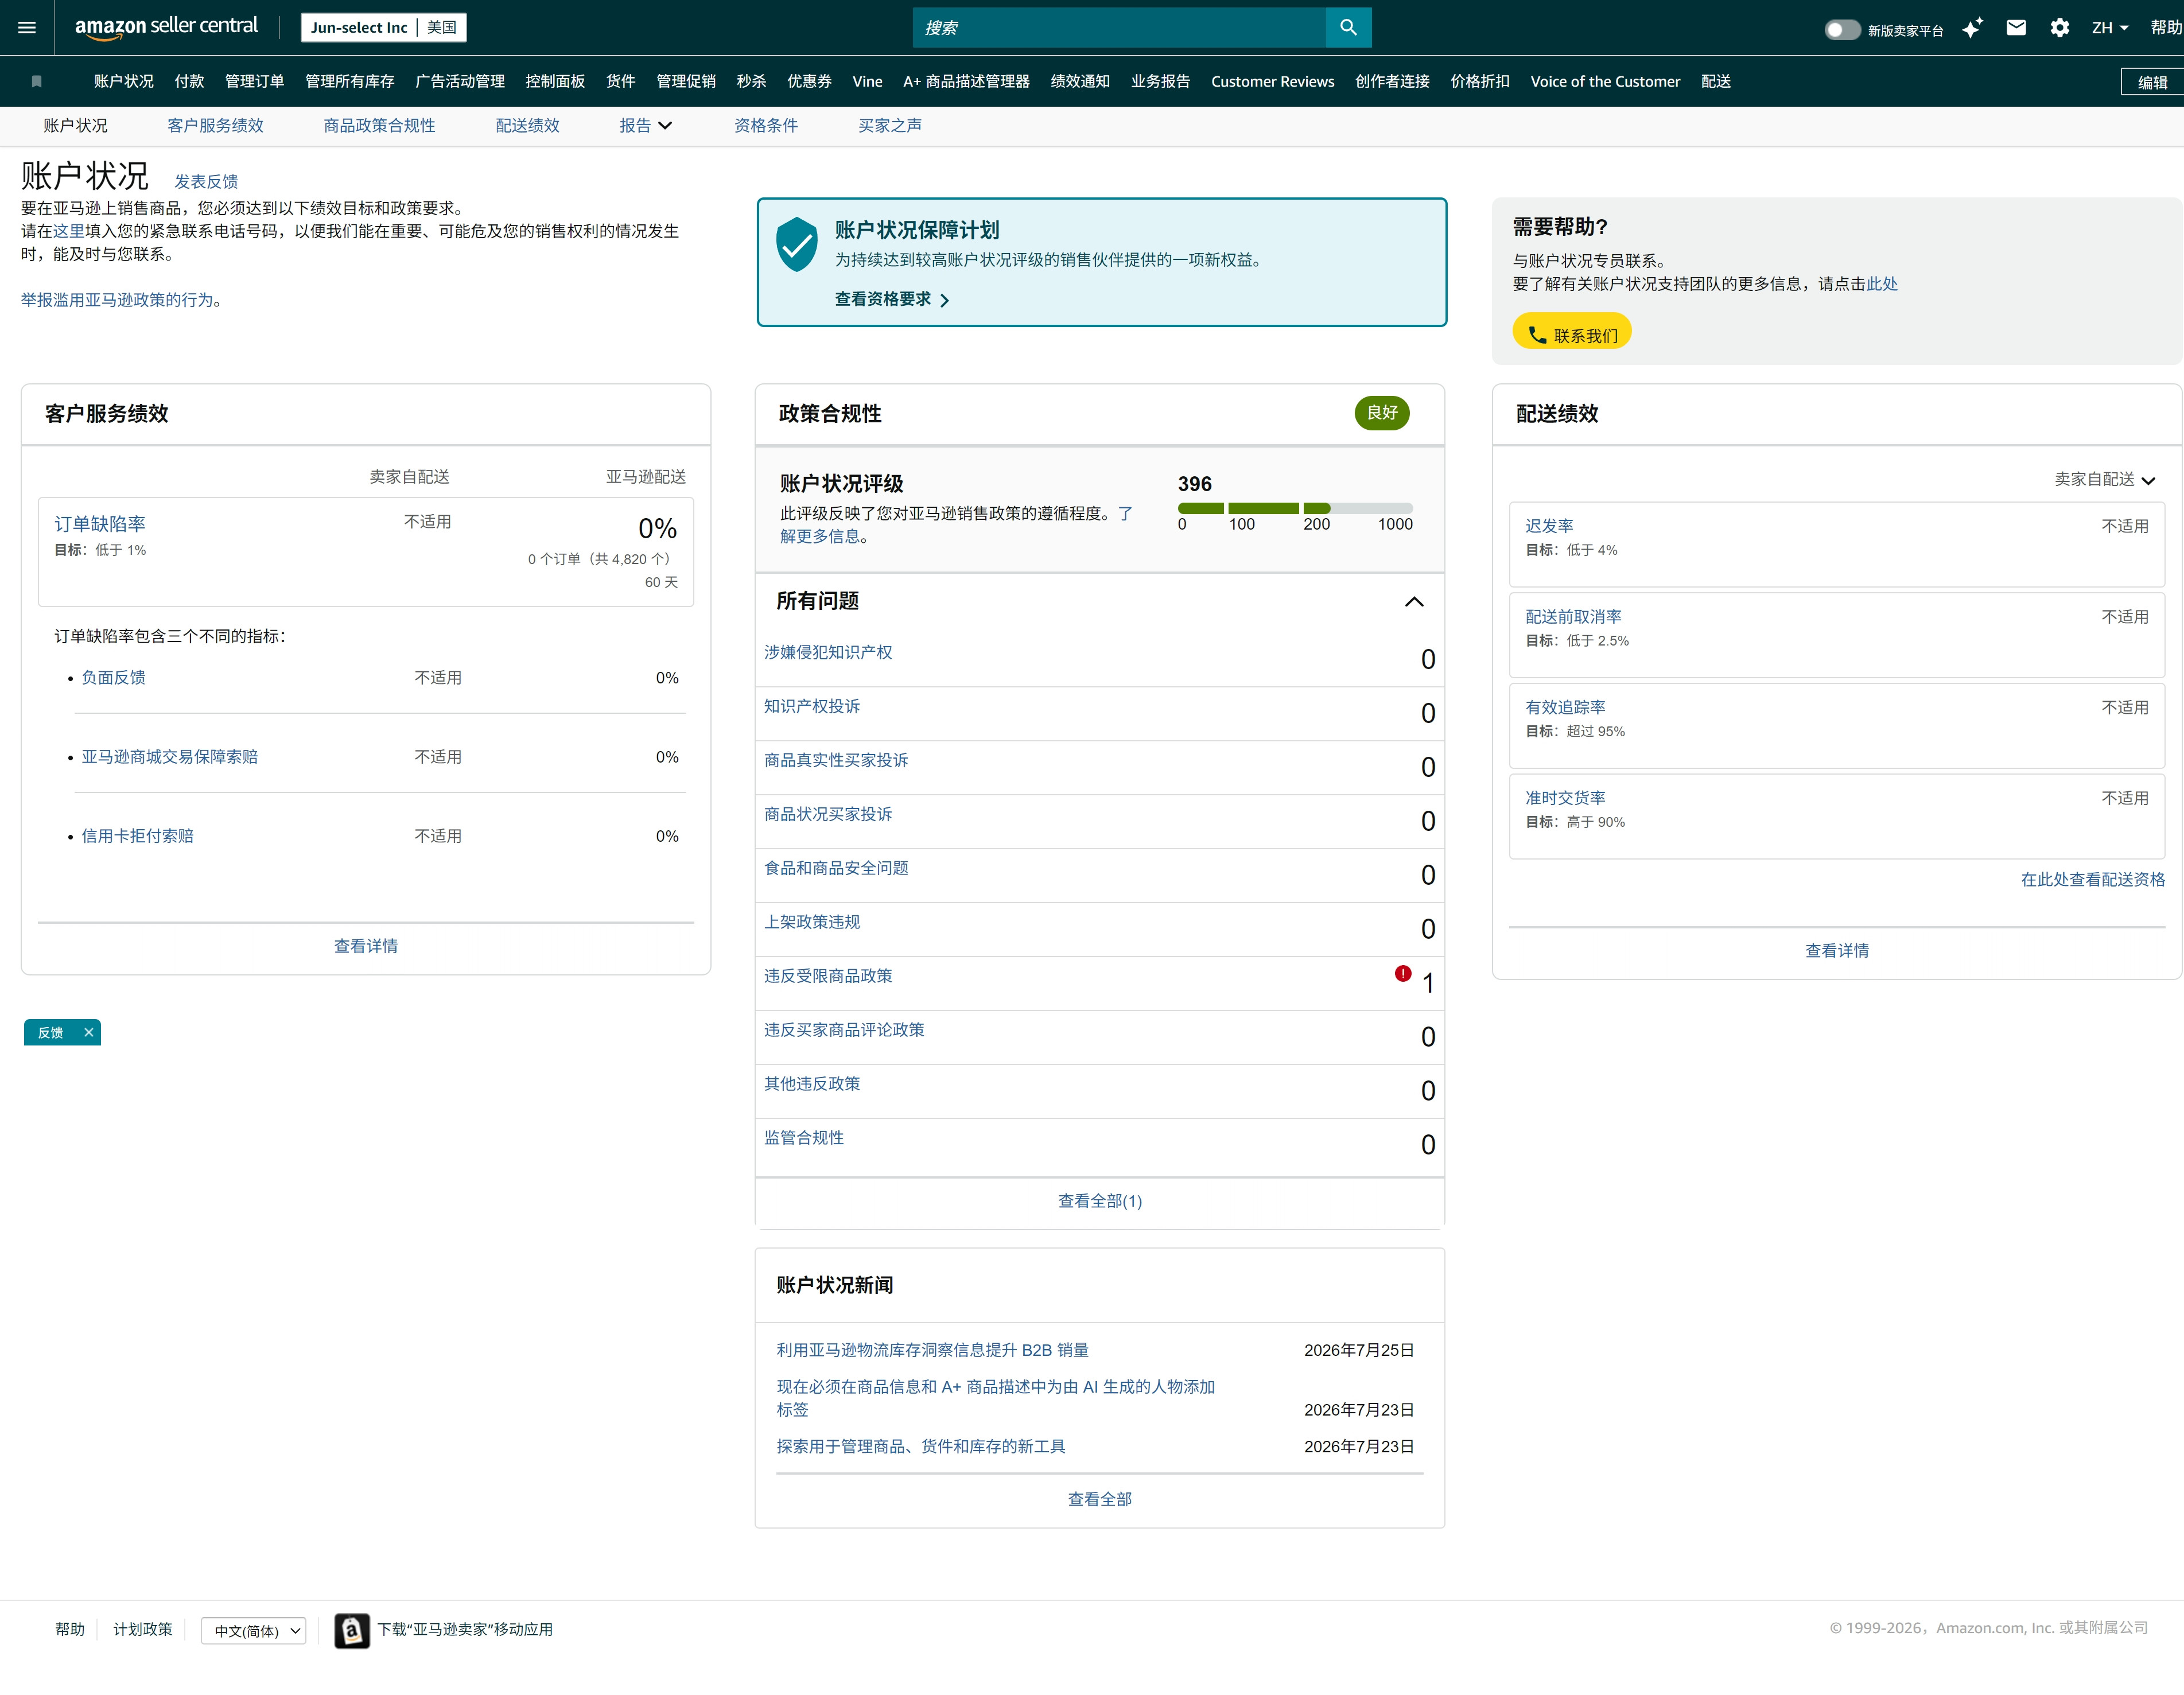Click the search magnifier button

click(1348, 27)
